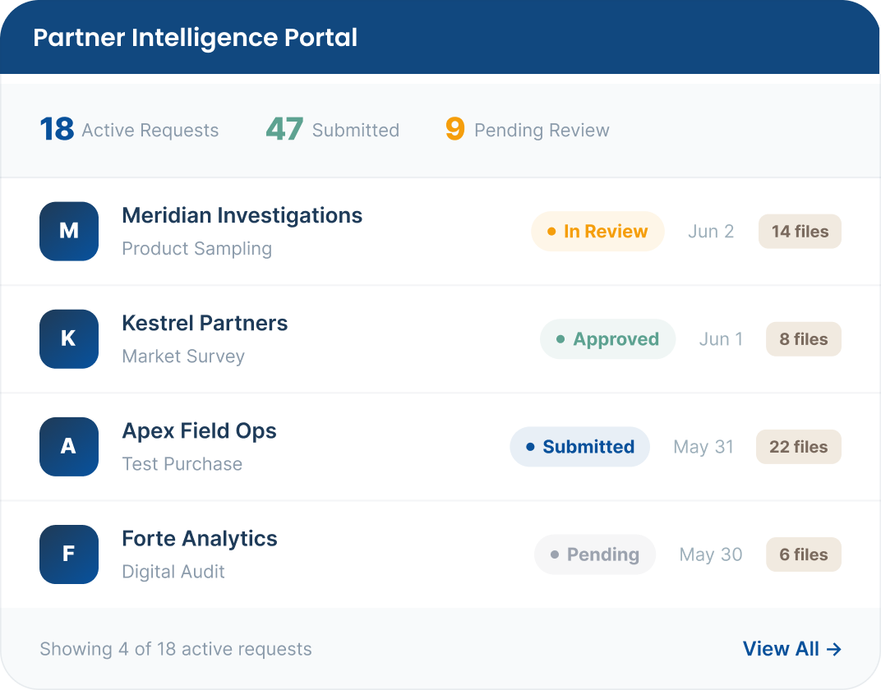Click the Digital Audit subtitle
The height and width of the screenshot is (690, 881).
click(173, 572)
